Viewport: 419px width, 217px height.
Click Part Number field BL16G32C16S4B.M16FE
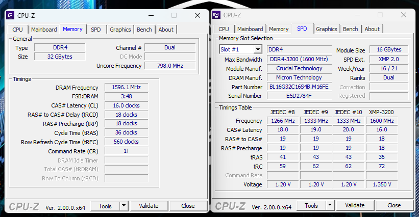(x=299, y=87)
